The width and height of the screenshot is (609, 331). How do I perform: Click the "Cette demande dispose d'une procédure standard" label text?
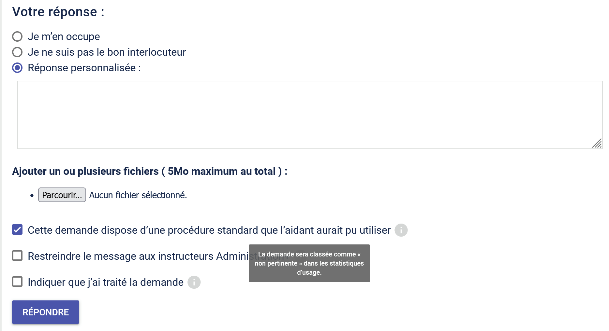click(209, 230)
